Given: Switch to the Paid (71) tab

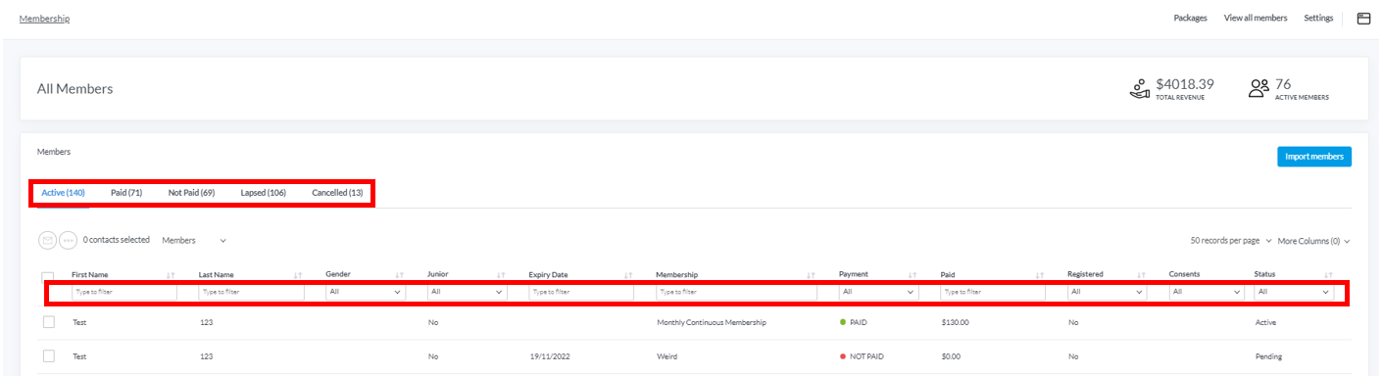Looking at the screenshot, I should click(126, 193).
